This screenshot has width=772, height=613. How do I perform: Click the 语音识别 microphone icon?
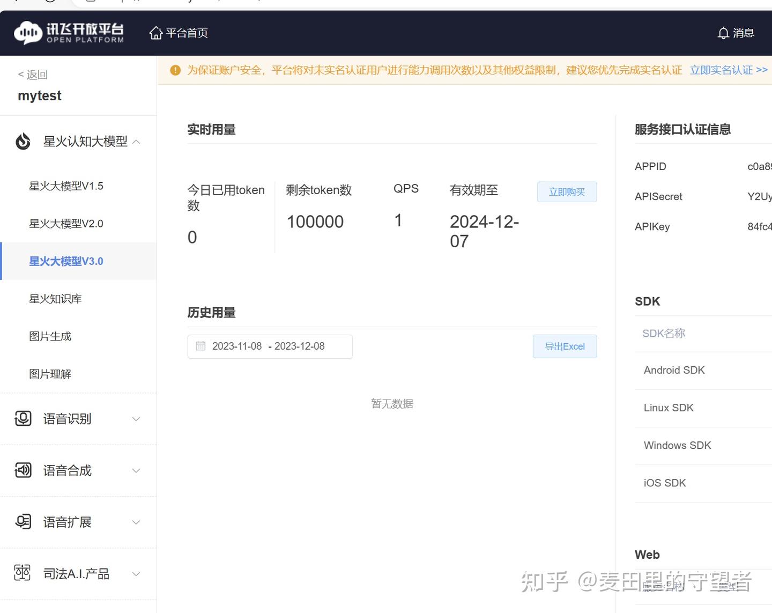tap(23, 419)
